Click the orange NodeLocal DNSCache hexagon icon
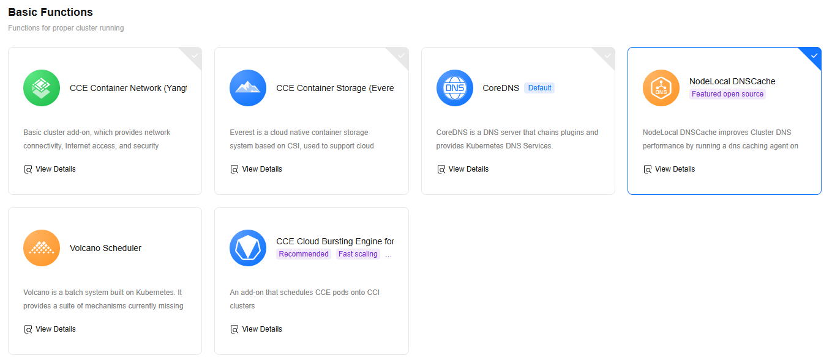832x364 pixels. [661, 88]
